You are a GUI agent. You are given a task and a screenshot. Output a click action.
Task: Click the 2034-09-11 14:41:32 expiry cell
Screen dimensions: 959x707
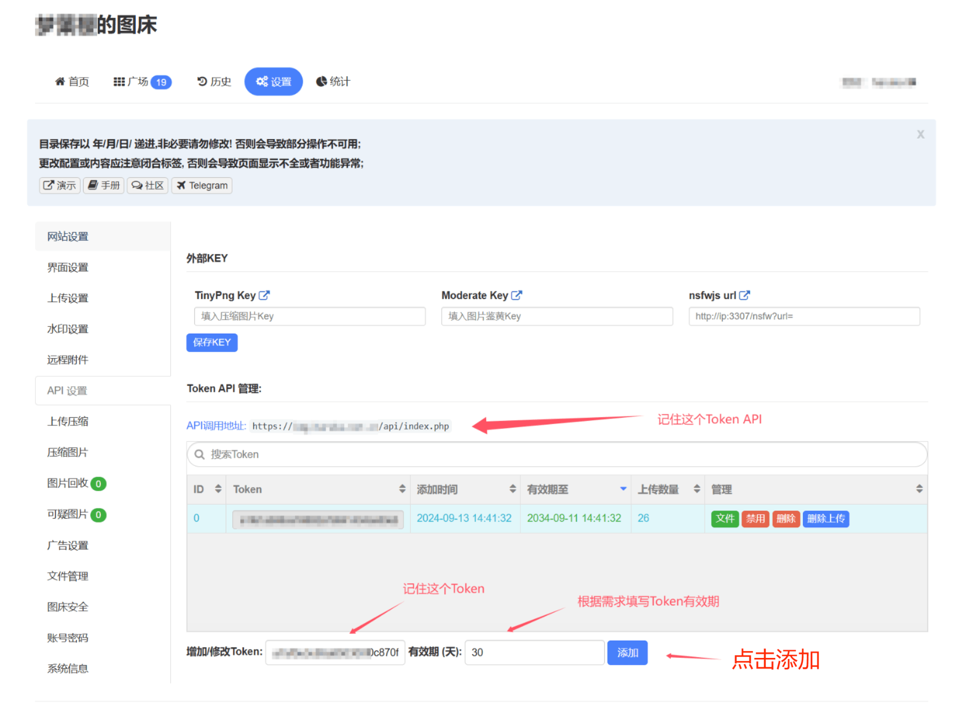574,518
